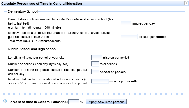
Task: Select the Elementary School minutes per month field
Action: [129, 37]
